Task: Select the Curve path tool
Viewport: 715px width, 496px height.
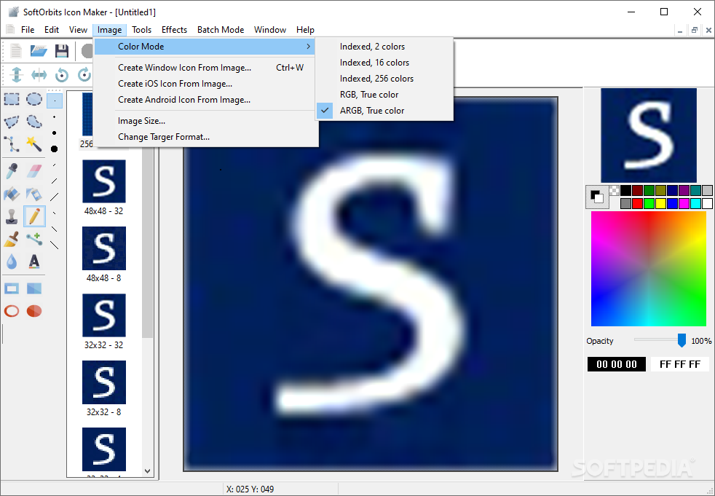Action: (12, 144)
